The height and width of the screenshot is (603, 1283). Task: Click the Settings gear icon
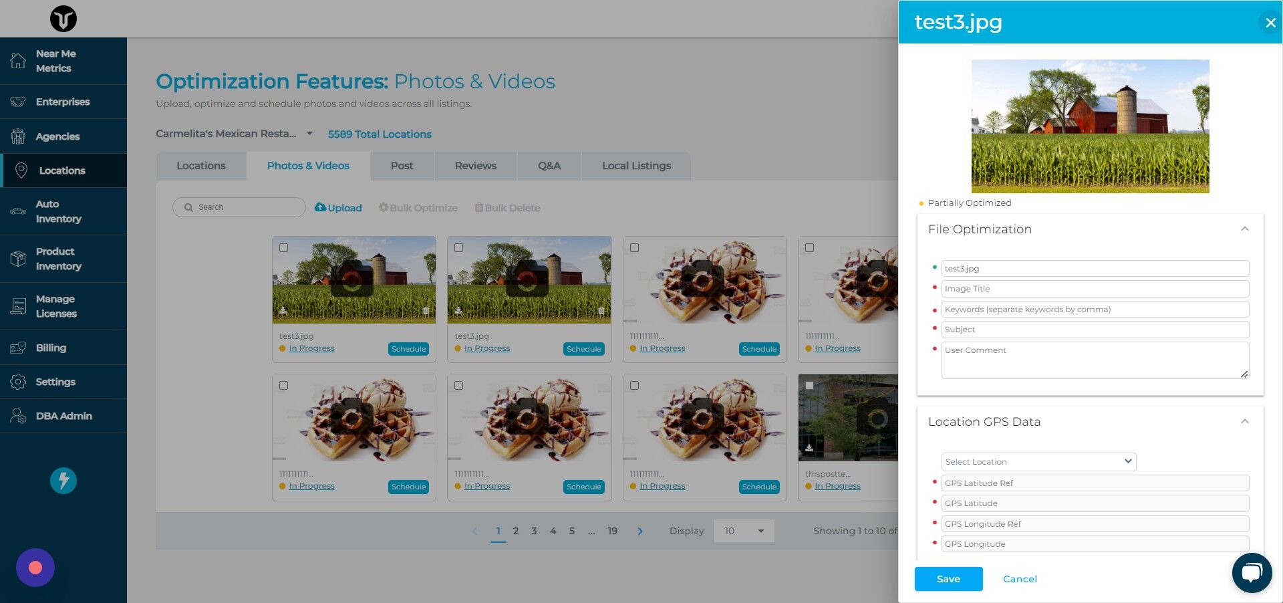[x=18, y=382]
